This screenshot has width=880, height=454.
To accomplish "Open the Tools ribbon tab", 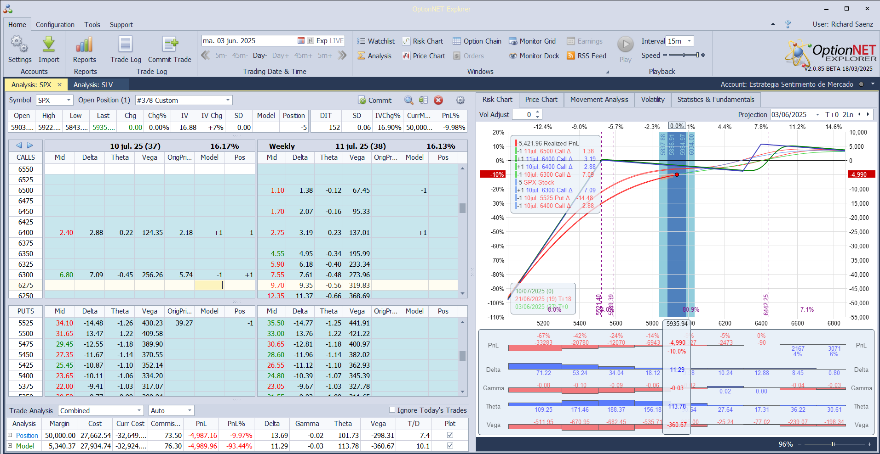I will point(92,24).
